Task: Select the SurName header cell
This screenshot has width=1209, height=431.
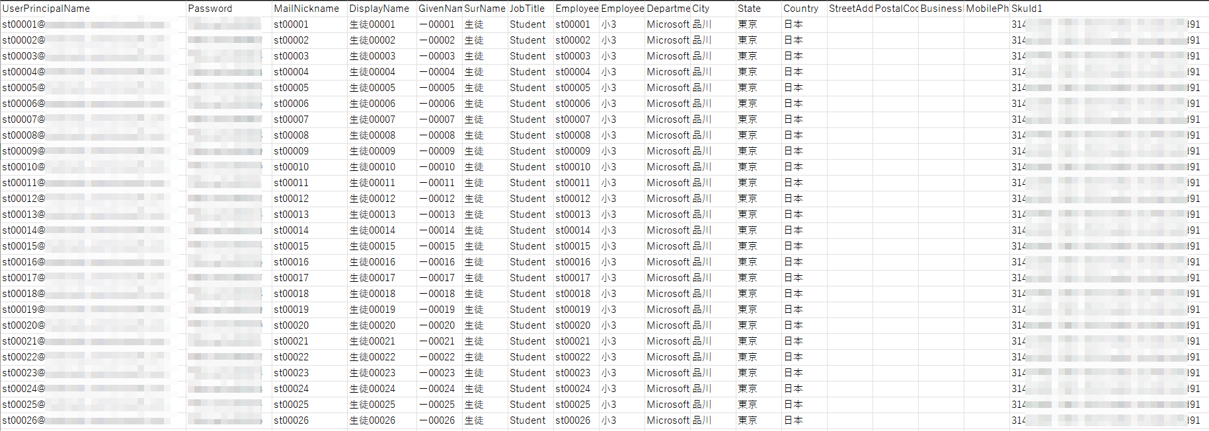Action: click(485, 9)
